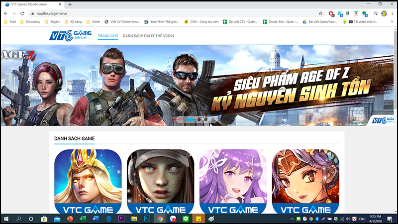Viewport: 398px width, 224px height.
Task: Launch PowerPoint from the taskbar
Action: pos(70,219)
